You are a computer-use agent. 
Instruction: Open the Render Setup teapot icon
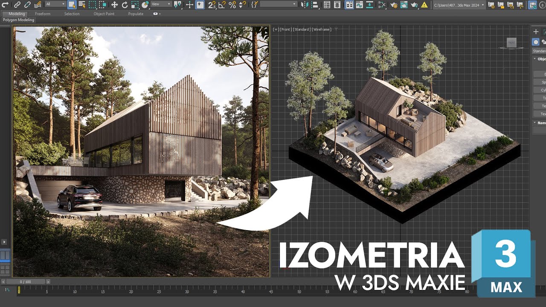click(394, 5)
